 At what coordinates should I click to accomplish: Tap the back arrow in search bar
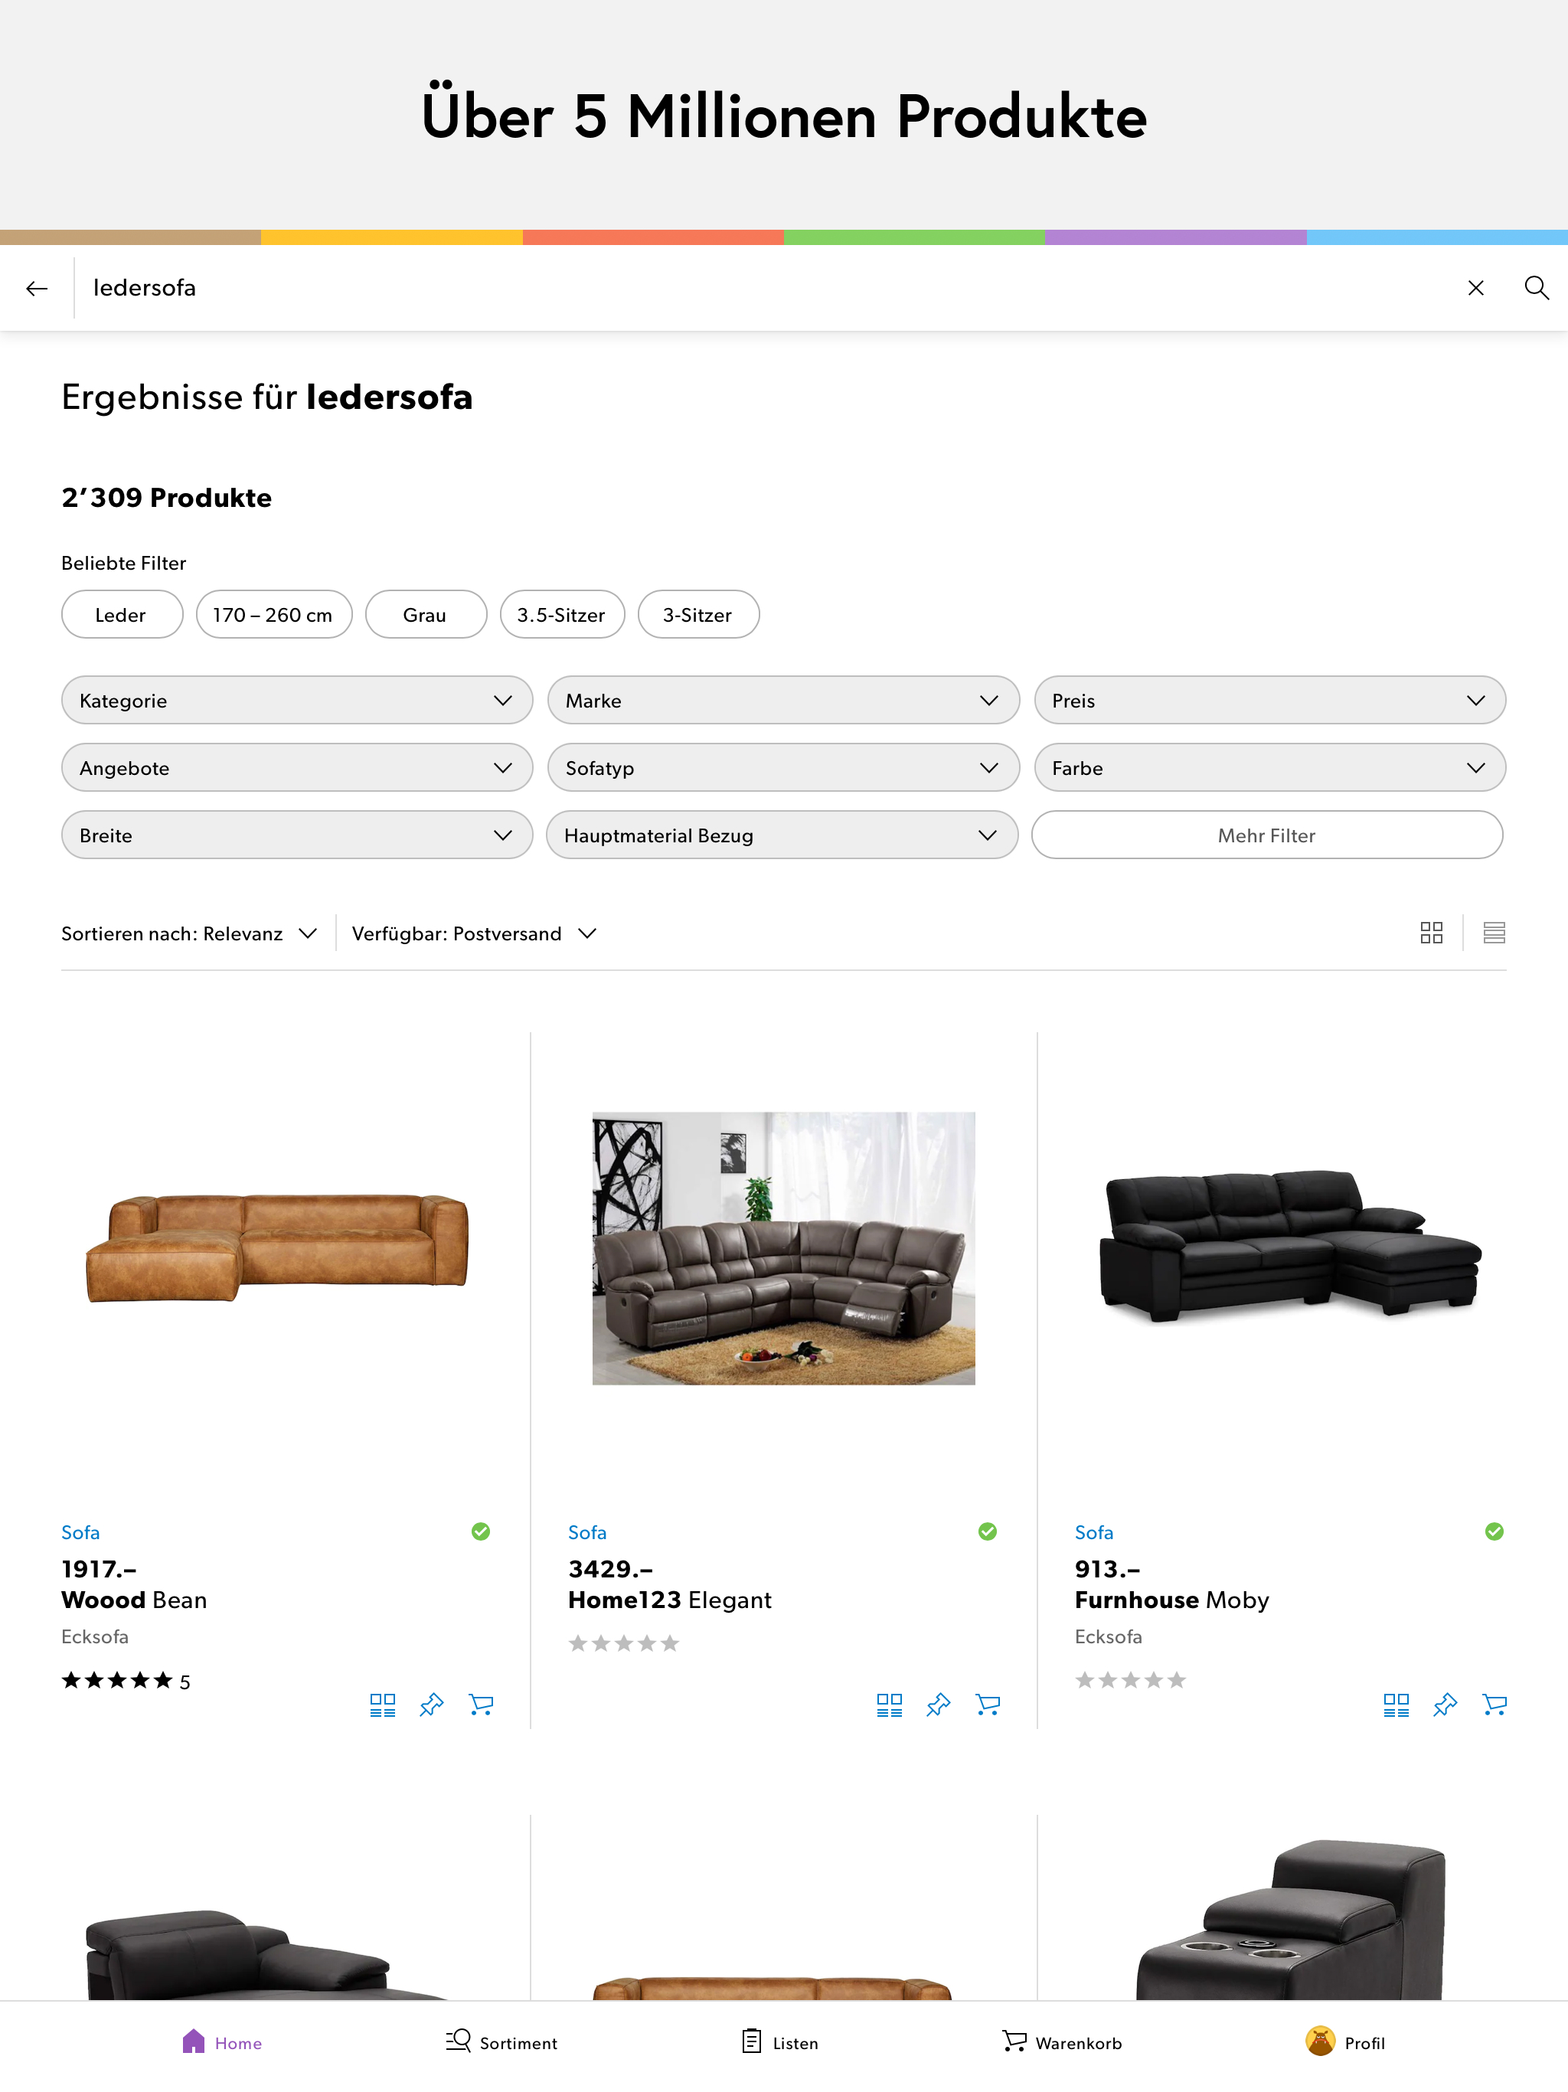click(x=37, y=289)
